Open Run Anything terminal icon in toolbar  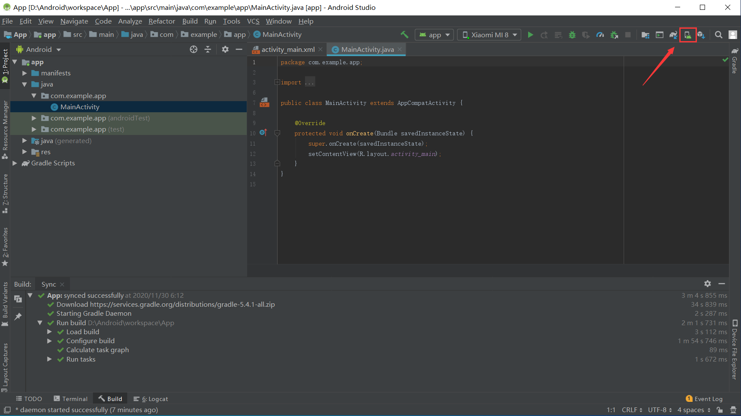(x=660, y=35)
